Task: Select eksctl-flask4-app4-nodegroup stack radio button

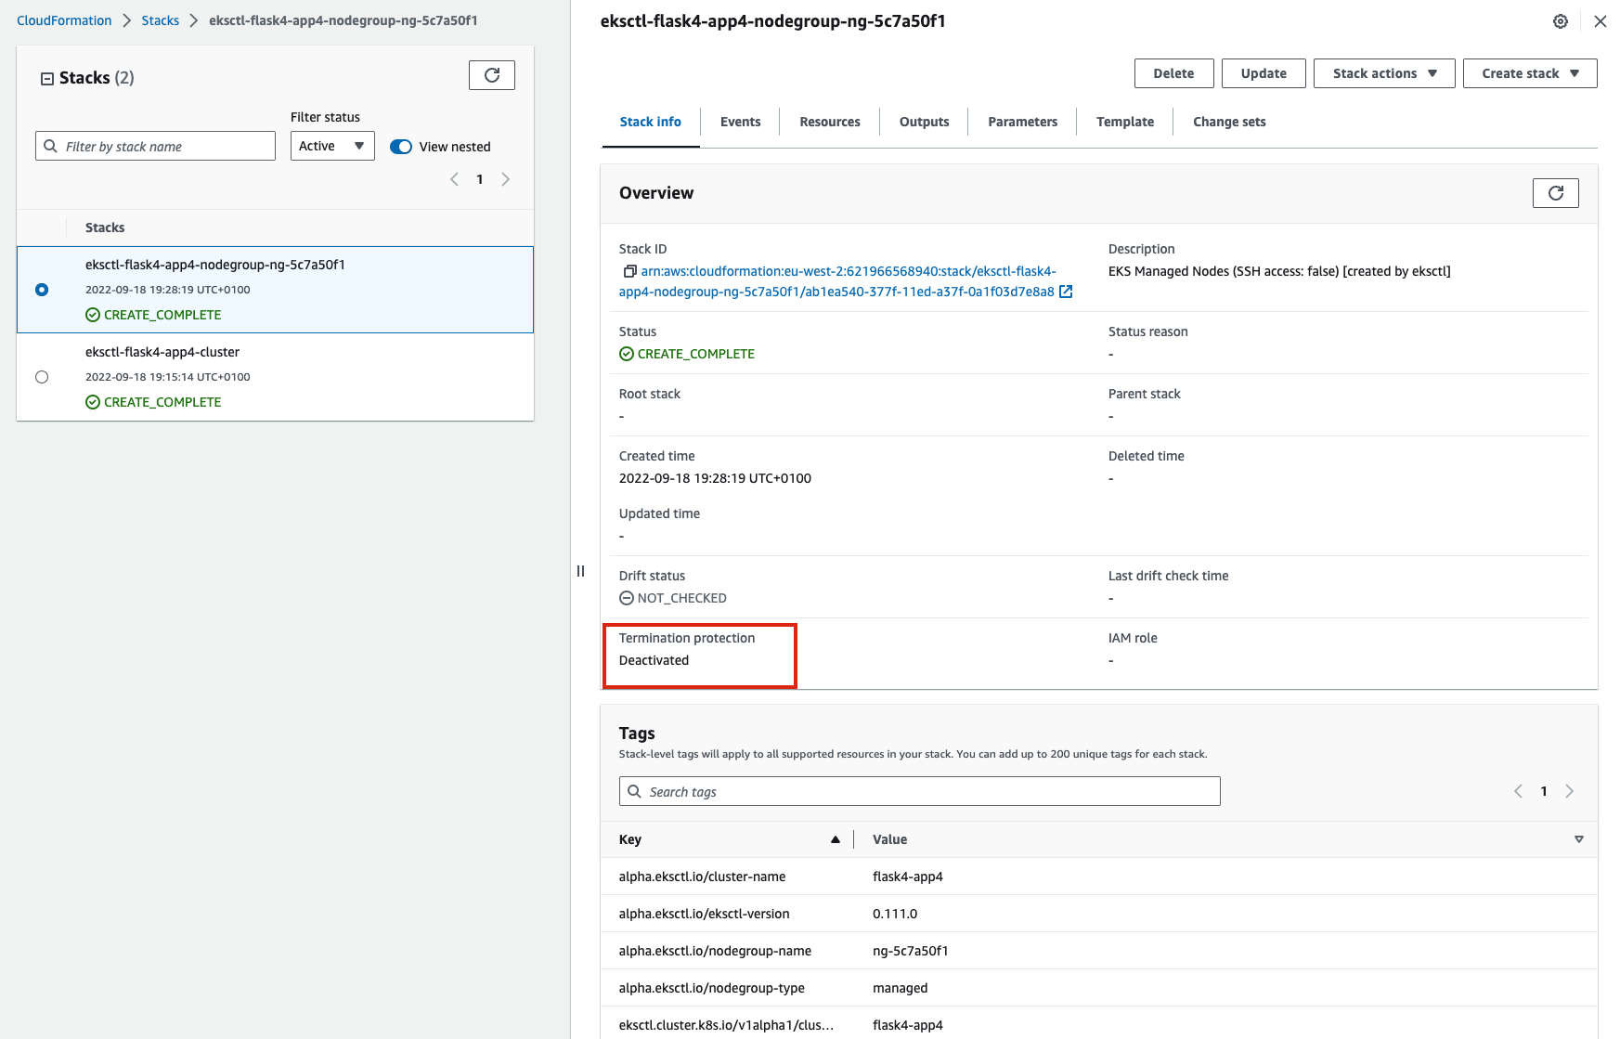Action: [42, 290]
